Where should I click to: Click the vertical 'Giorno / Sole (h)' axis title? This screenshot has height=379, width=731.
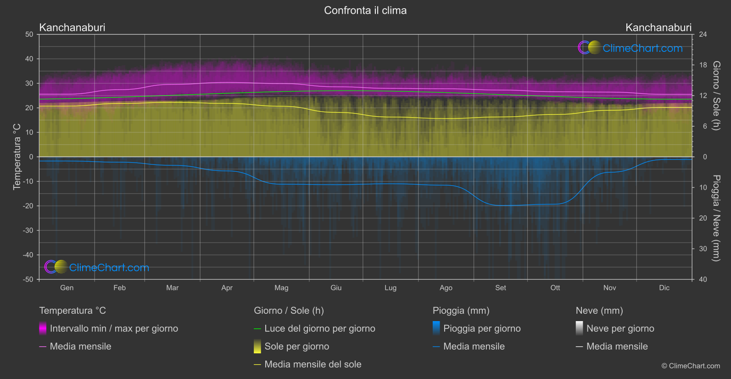tap(716, 96)
